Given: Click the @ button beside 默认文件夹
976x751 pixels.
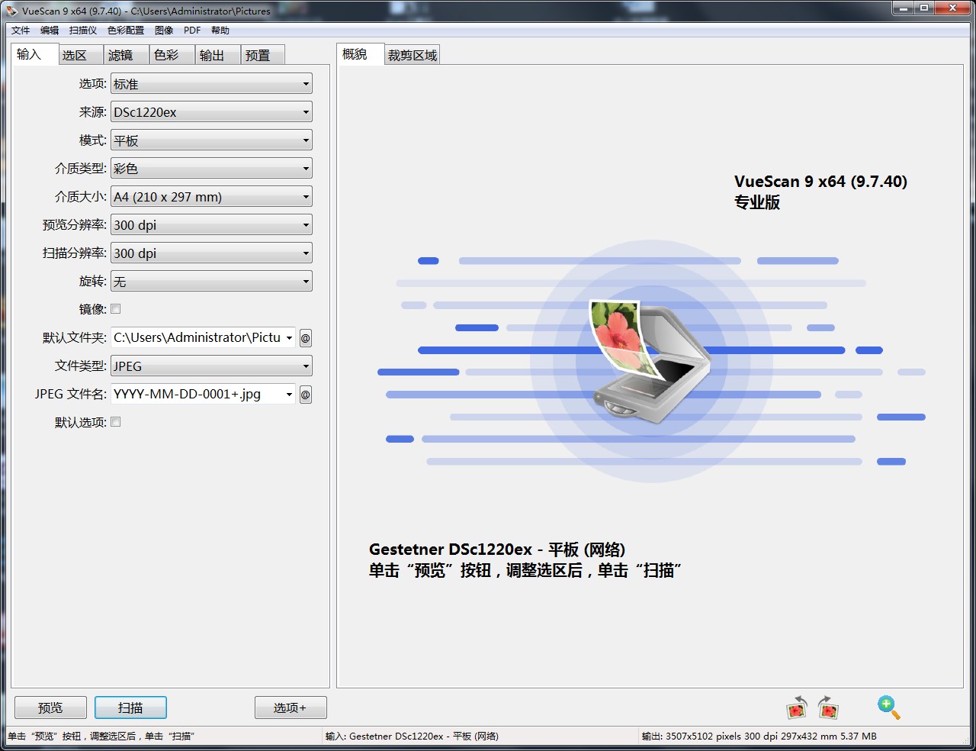Looking at the screenshot, I should [305, 338].
